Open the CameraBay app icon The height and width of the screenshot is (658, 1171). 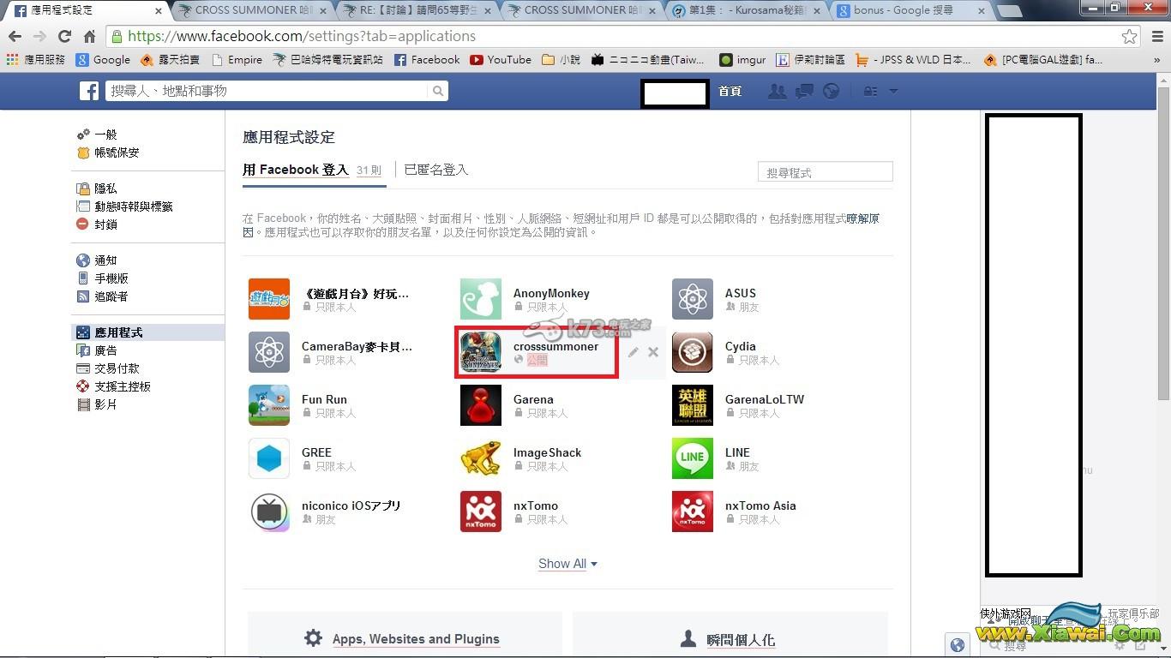pos(269,352)
